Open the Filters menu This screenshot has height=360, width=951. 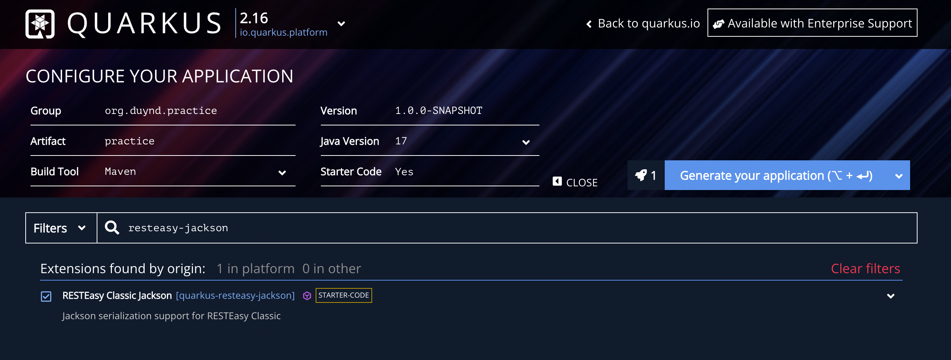[61, 228]
